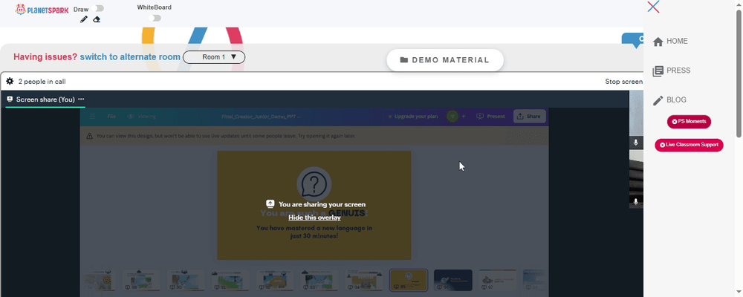The width and height of the screenshot is (743, 297).
Task: Select slide 96 thumbnail in preview
Action: click(453, 281)
